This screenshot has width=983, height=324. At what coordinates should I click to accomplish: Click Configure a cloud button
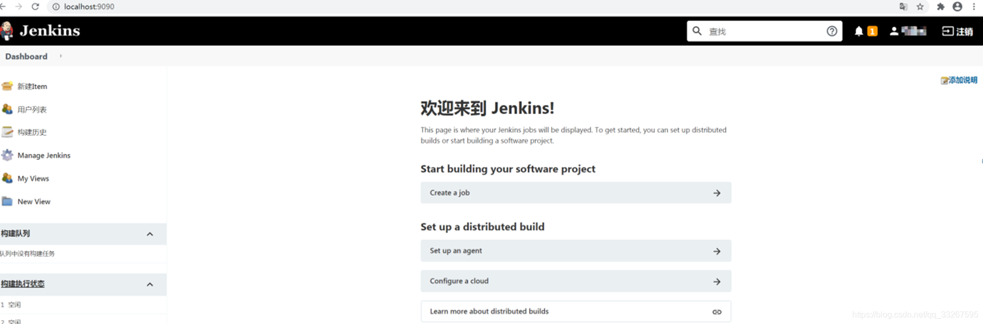pyautogui.click(x=576, y=281)
